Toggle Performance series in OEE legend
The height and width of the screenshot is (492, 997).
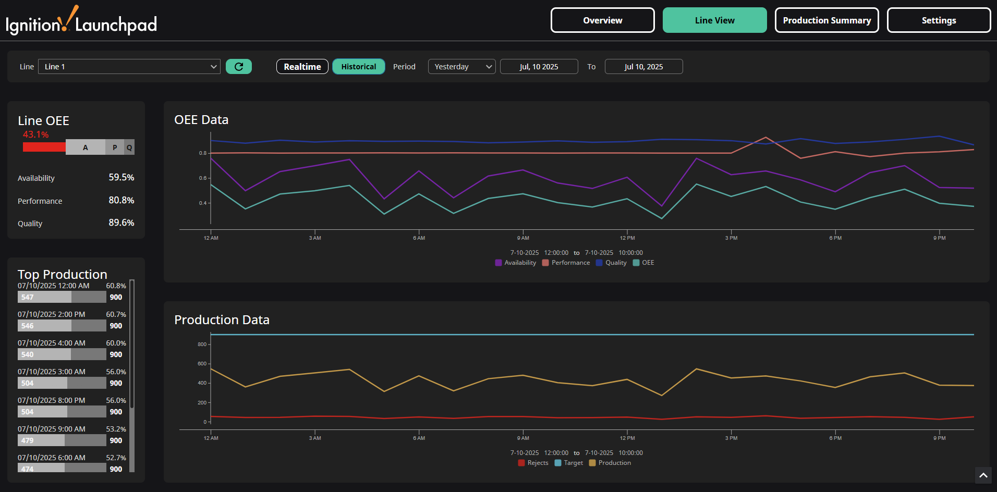pos(566,263)
